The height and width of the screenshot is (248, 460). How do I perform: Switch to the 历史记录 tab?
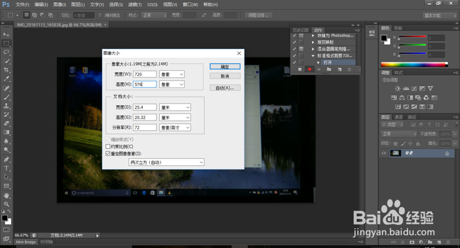(x=300, y=30)
